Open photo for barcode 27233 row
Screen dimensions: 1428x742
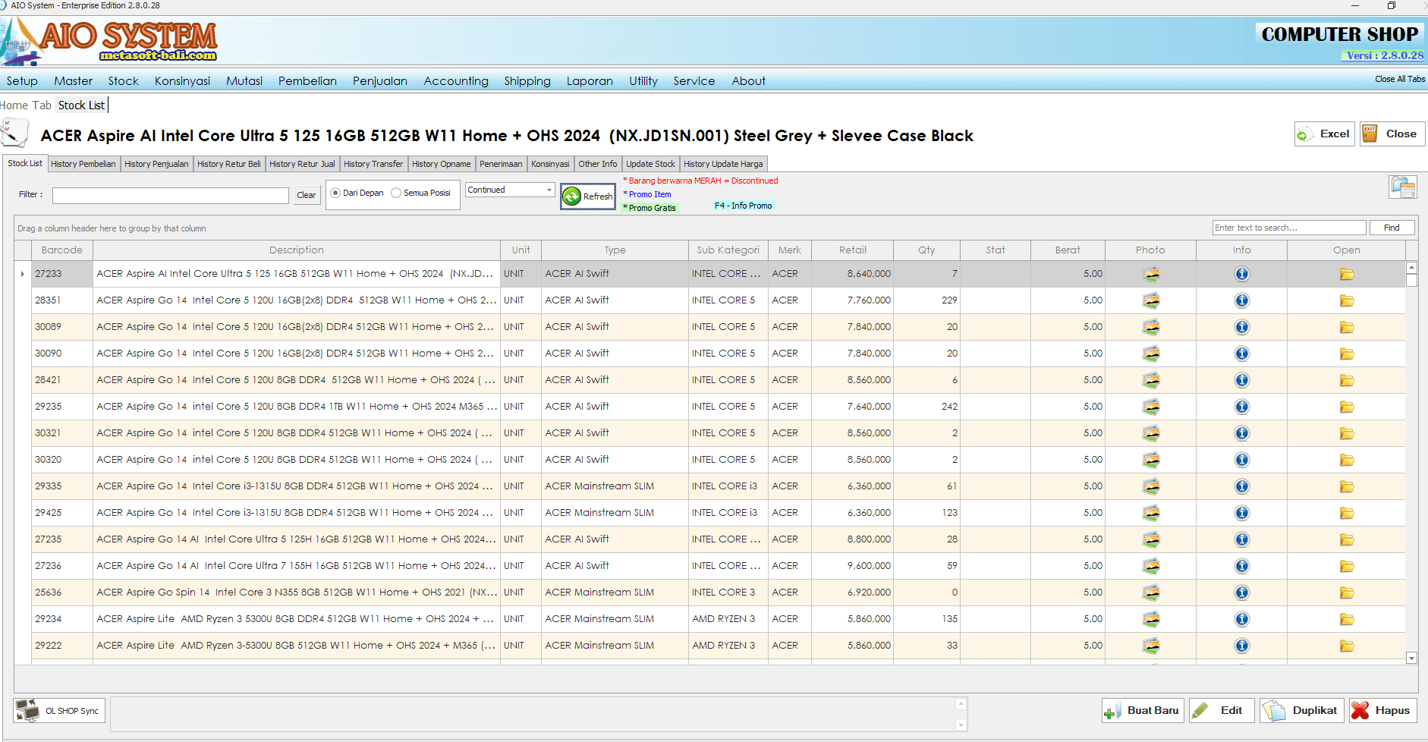point(1150,274)
